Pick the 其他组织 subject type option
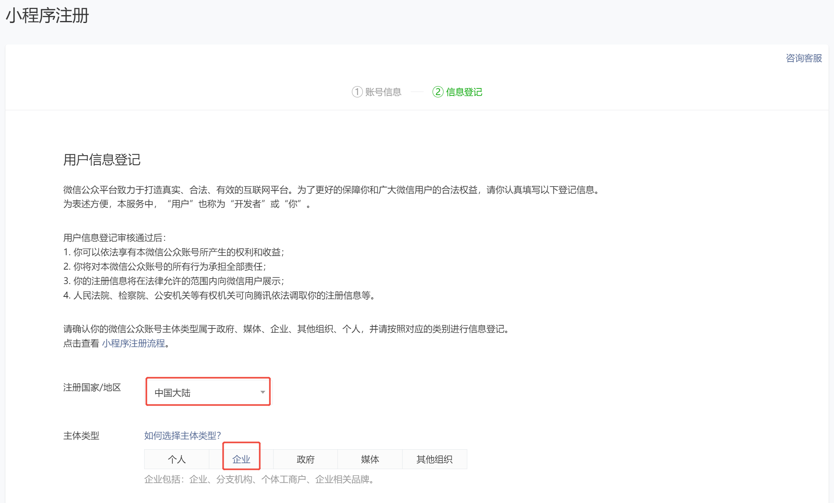Screen dimensions: 834x503 click(434, 460)
